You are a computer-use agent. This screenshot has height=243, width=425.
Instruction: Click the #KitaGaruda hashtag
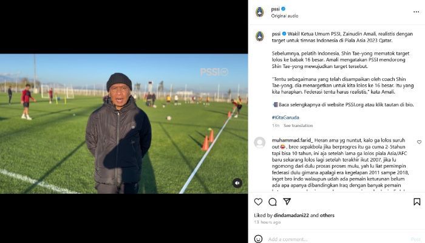(x=285, y=117)
